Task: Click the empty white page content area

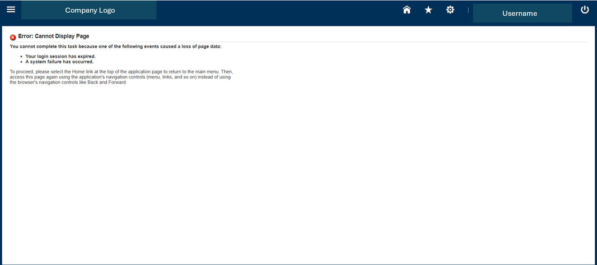Action: [298, 172]
